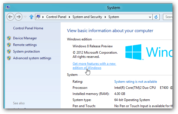Click the View basic information heading
This screenshot has width=178, height=114.
click(110, 31)
